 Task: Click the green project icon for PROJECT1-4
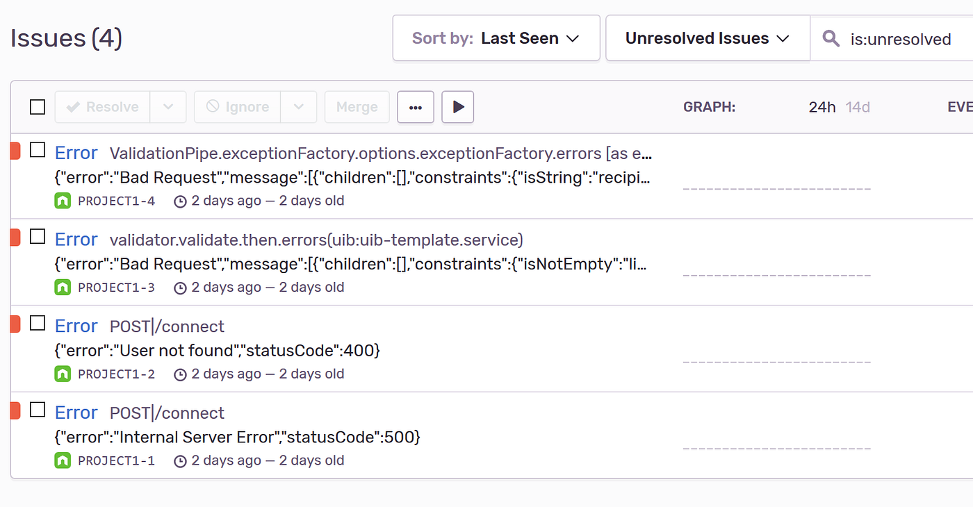click(x=63, y=201)
